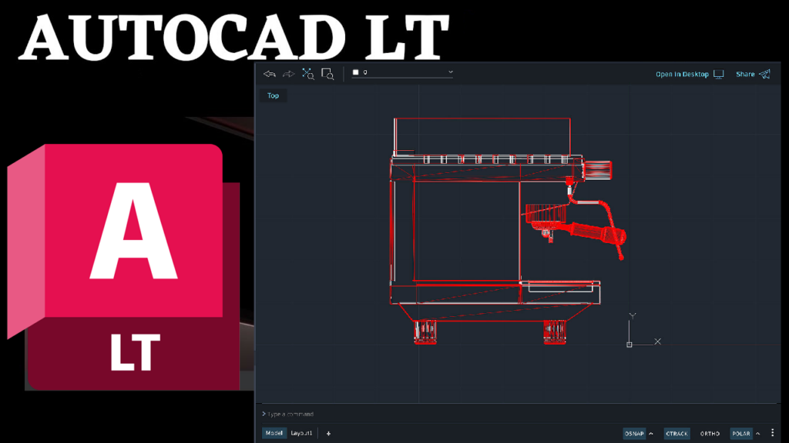Toggle OSNAP object snap mode

[x=633, y=434]
